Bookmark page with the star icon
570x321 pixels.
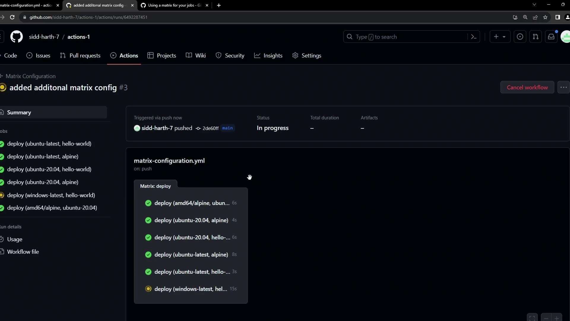[545, 17]
